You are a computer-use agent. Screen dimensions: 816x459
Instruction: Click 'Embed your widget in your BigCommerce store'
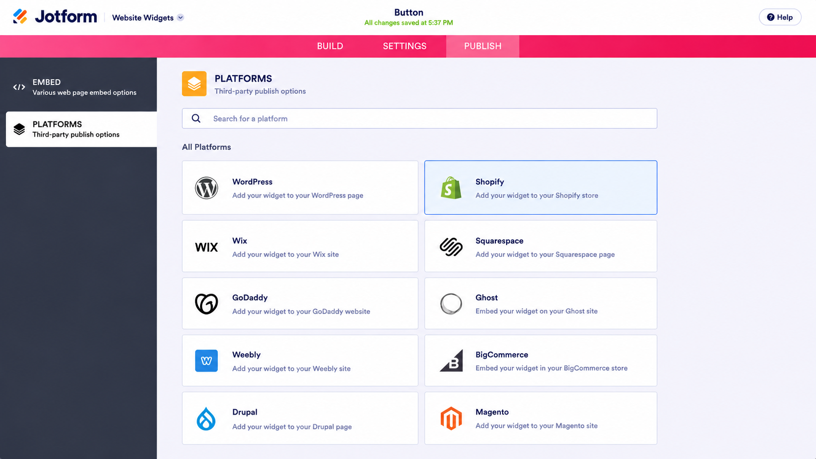(551, 368)
